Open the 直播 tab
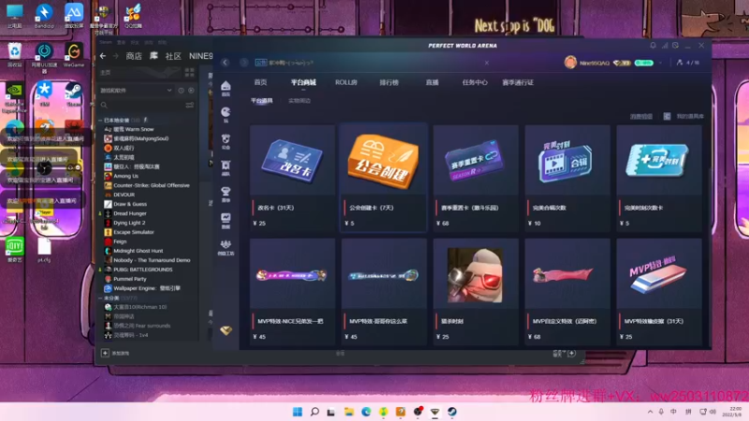Screen dimensions: 749x421 [432, 82]
